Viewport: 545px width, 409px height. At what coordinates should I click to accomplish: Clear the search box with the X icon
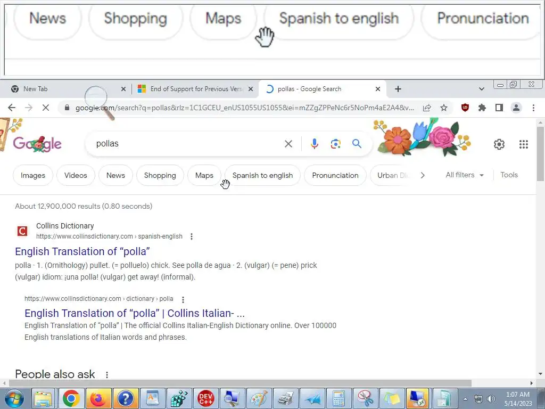point(288,144)
